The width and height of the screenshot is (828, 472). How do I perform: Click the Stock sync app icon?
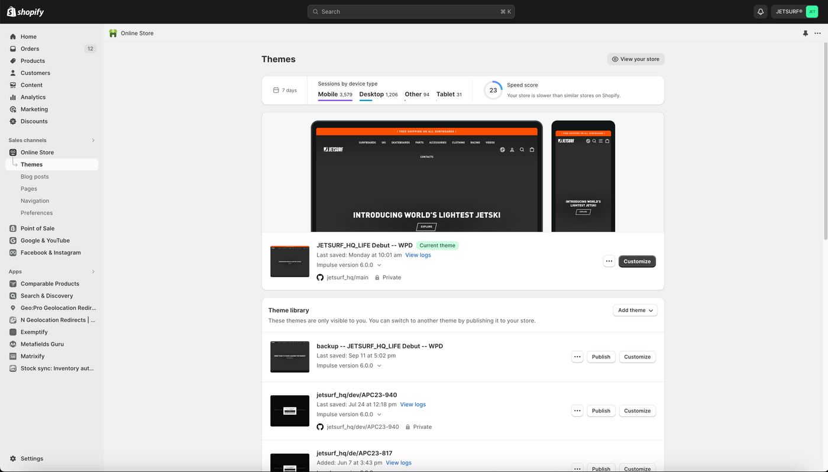tap(13, 368)
